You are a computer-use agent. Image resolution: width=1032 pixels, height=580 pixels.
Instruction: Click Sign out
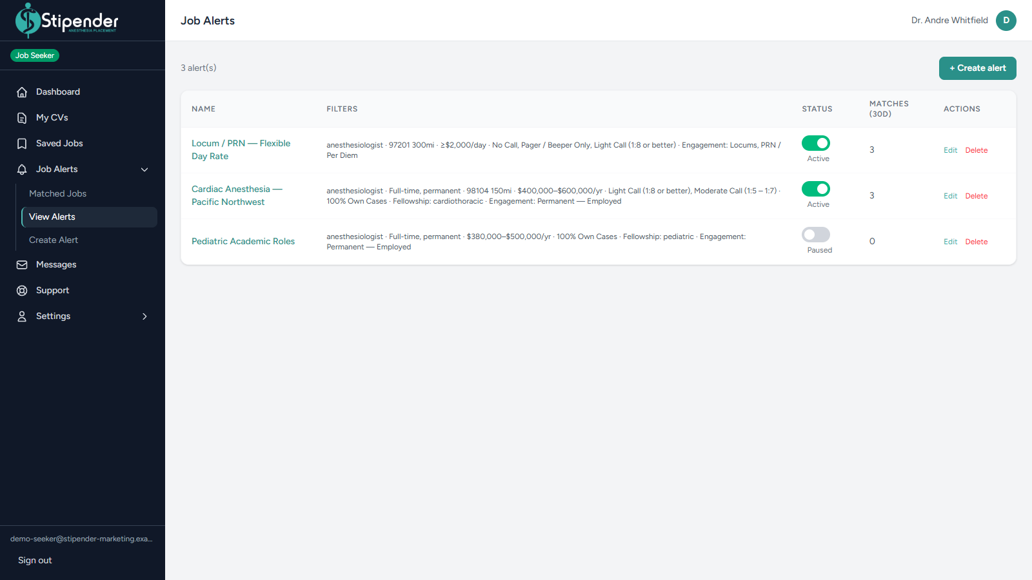[x=35, y=561]
